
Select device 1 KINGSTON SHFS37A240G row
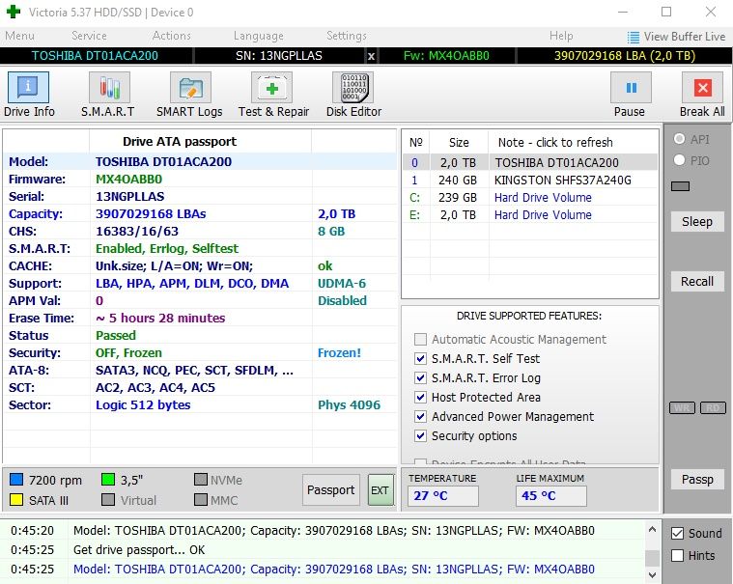pos(530,181)
